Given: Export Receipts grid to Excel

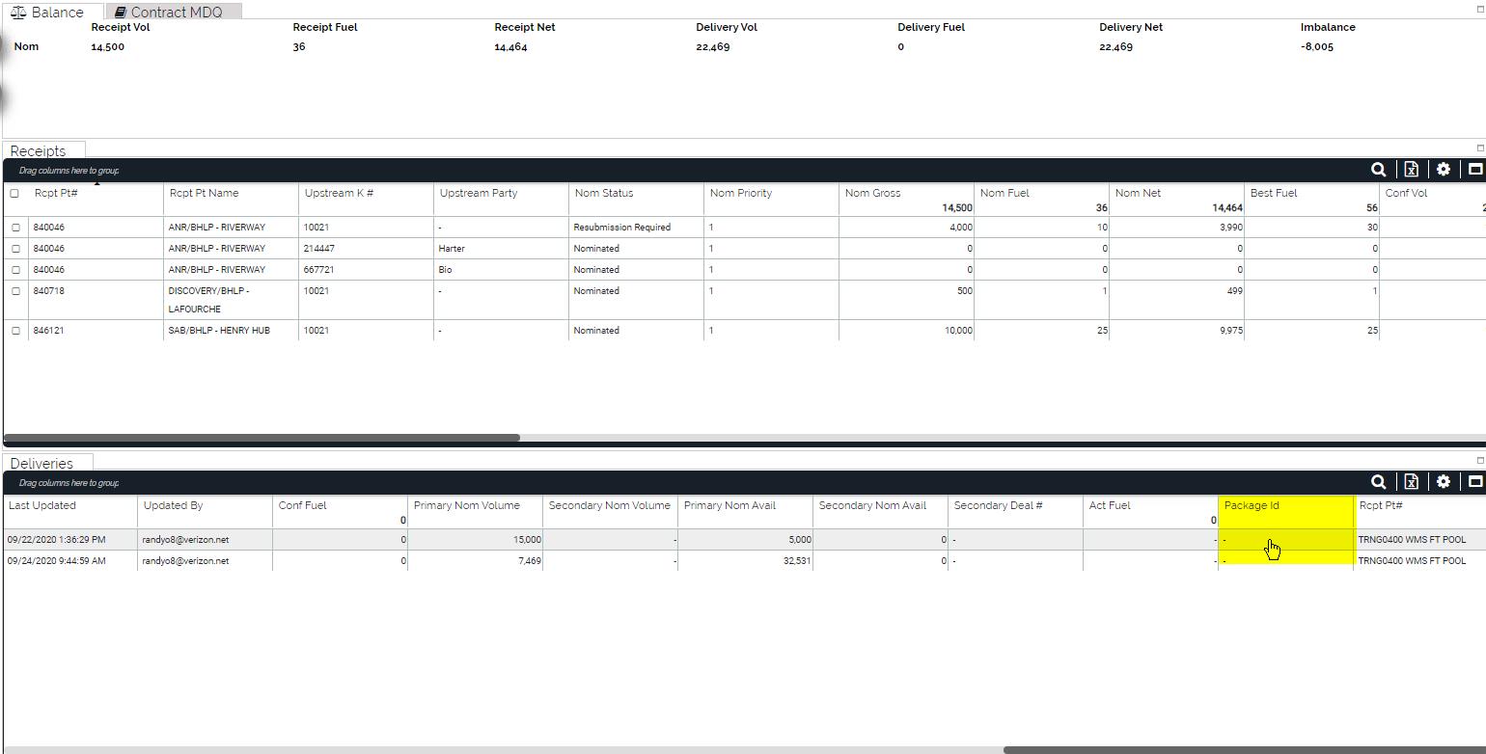Looking at the screenshot, I should tap(1411, 170).
